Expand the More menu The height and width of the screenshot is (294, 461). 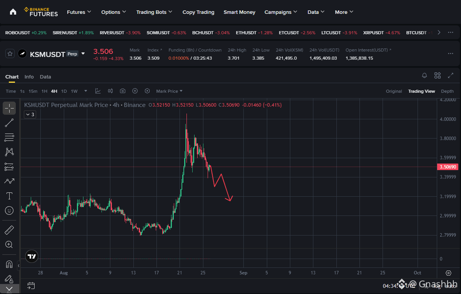click(x=344, y=12)
